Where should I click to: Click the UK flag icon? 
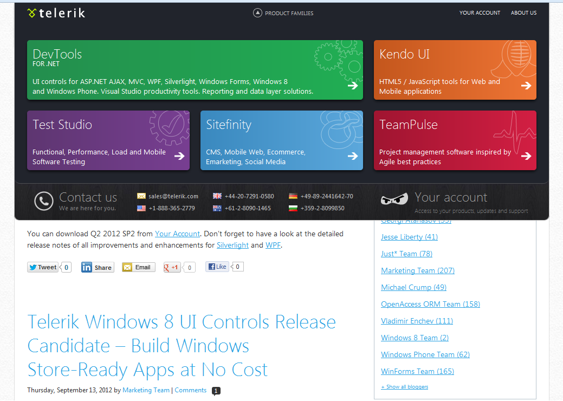pyautogui.click(x=217, y=196)
